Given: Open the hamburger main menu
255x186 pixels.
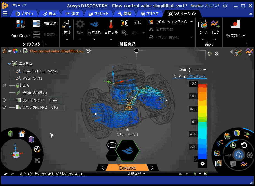Looking at the screenshot, I should 5,13.
